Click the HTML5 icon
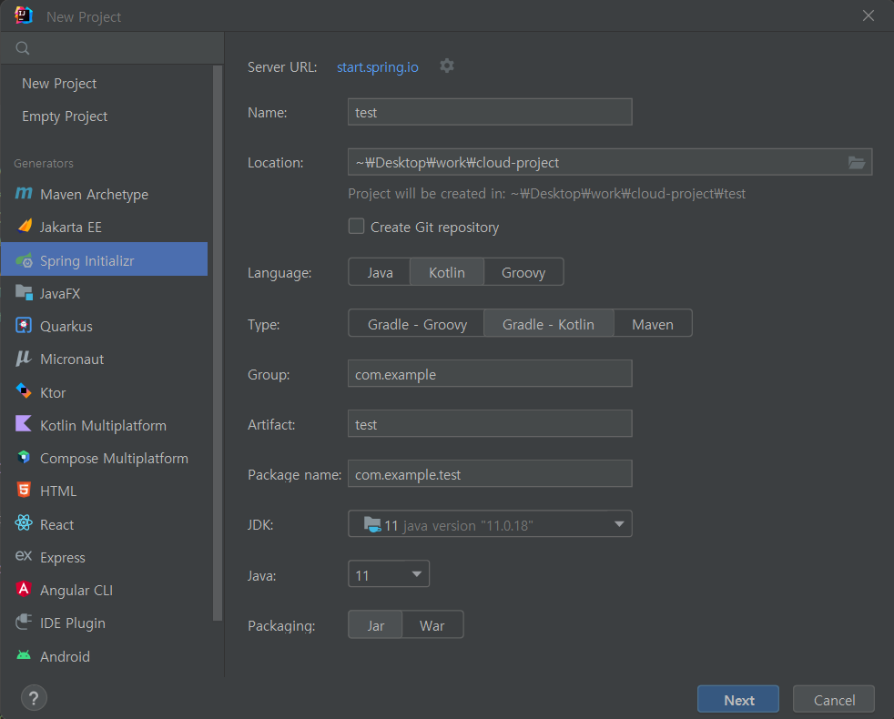894x719 pixels. 24,491
